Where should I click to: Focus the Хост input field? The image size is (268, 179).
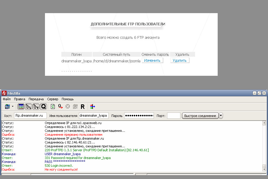30,116
